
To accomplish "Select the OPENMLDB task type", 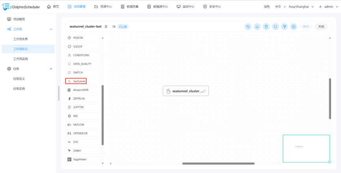I will point(83,133).
